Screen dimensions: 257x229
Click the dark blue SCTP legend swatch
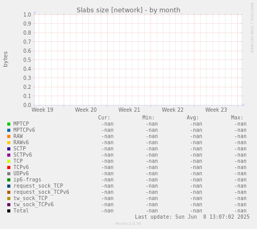[9, 149]
